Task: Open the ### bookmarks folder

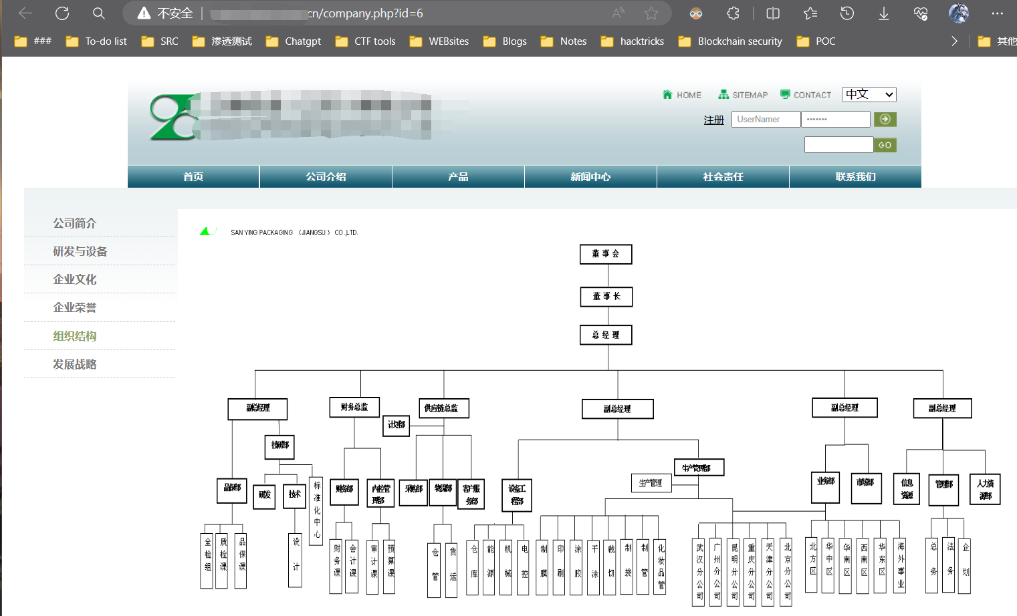Action: coord(33,41)
